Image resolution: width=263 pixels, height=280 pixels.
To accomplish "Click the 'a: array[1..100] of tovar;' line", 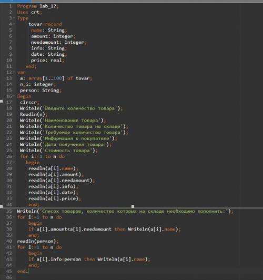I will 56,78.
